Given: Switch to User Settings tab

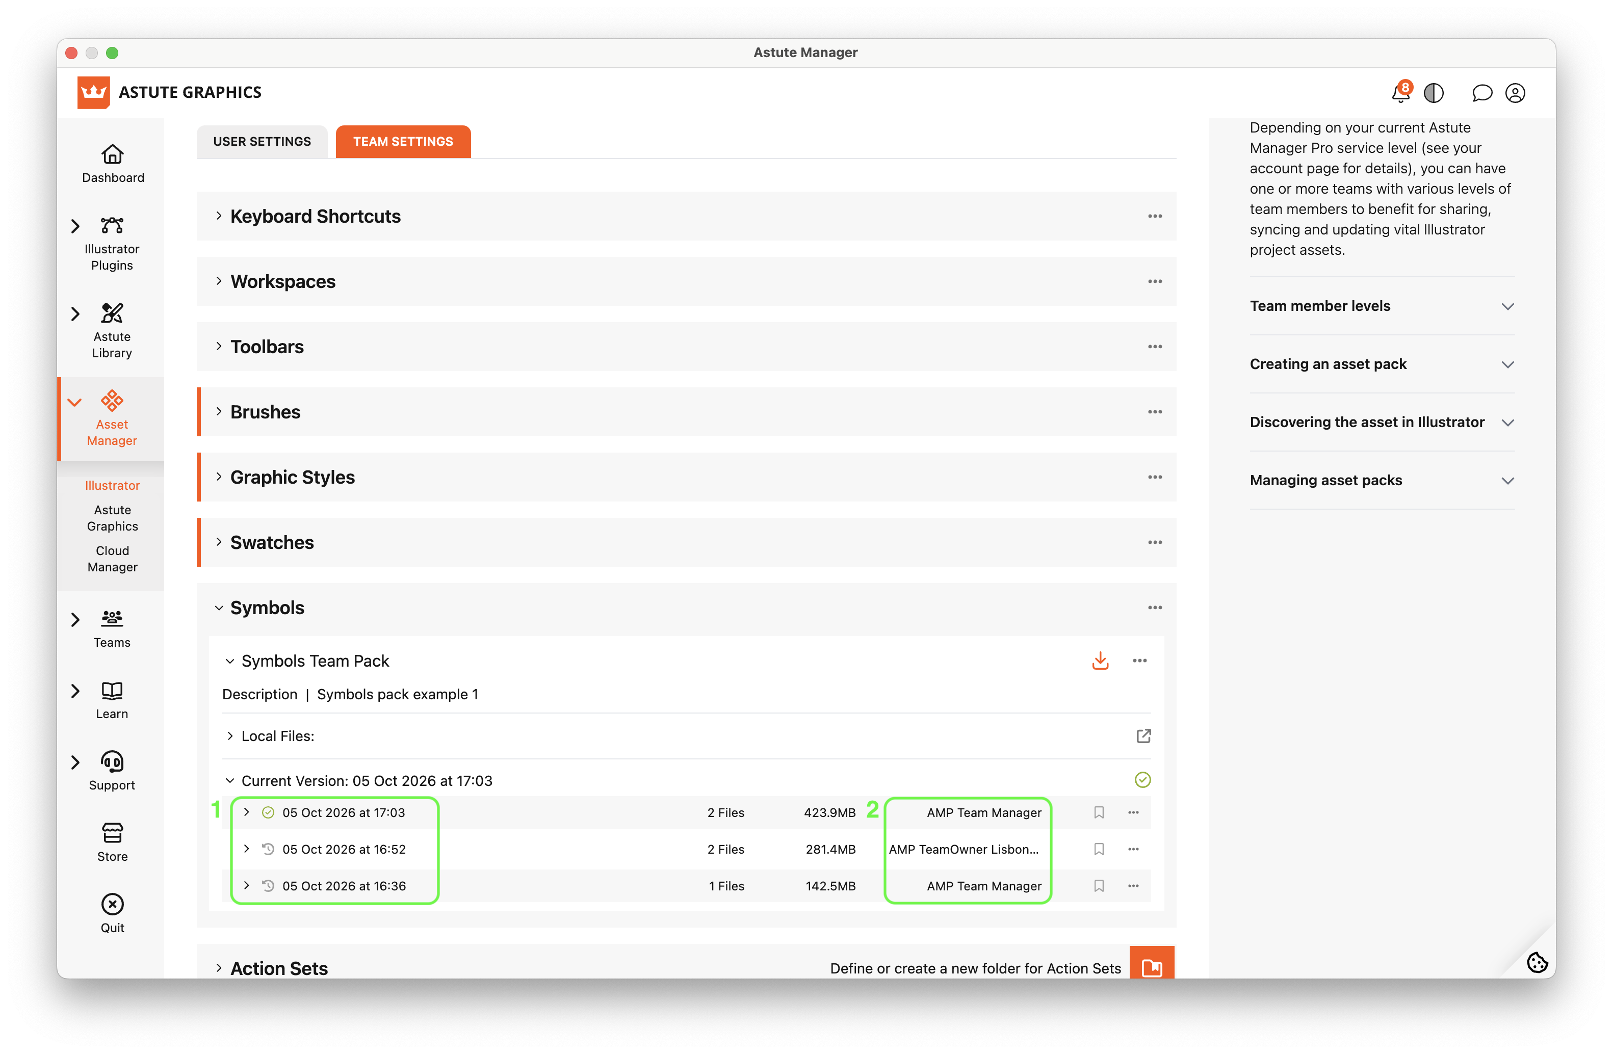Looking at the screenshot, I should click(x=262, y=142).
